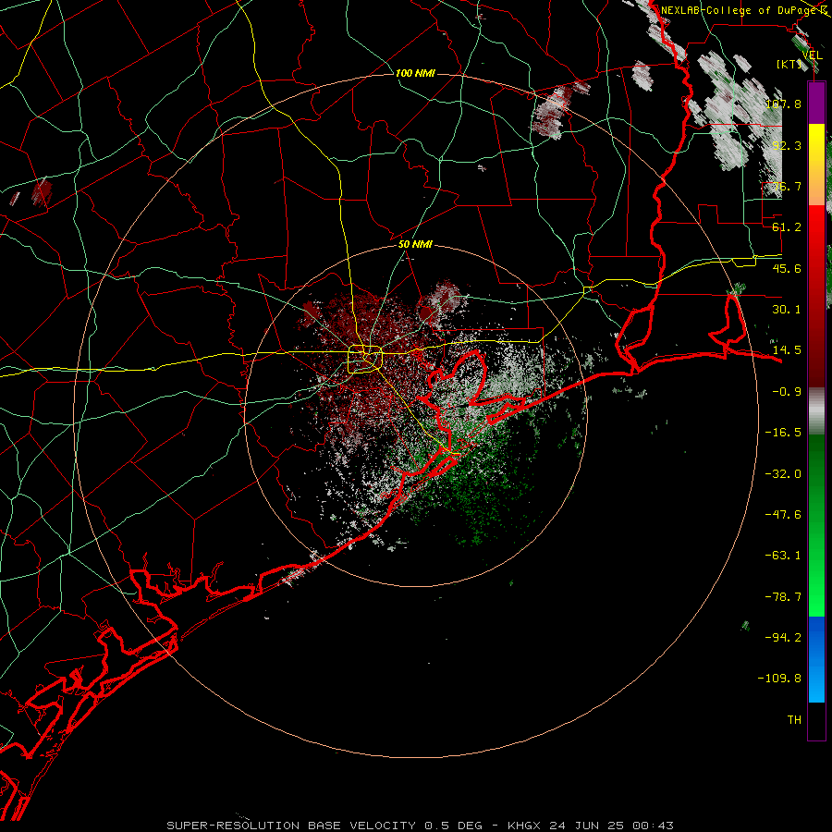Click the VEL legend title
832x832 pixels.
point(813,55)
